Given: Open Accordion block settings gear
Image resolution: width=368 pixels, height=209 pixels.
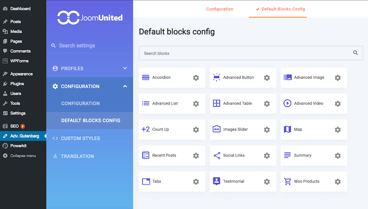Looking at the screenshot, I should point(196,78).
